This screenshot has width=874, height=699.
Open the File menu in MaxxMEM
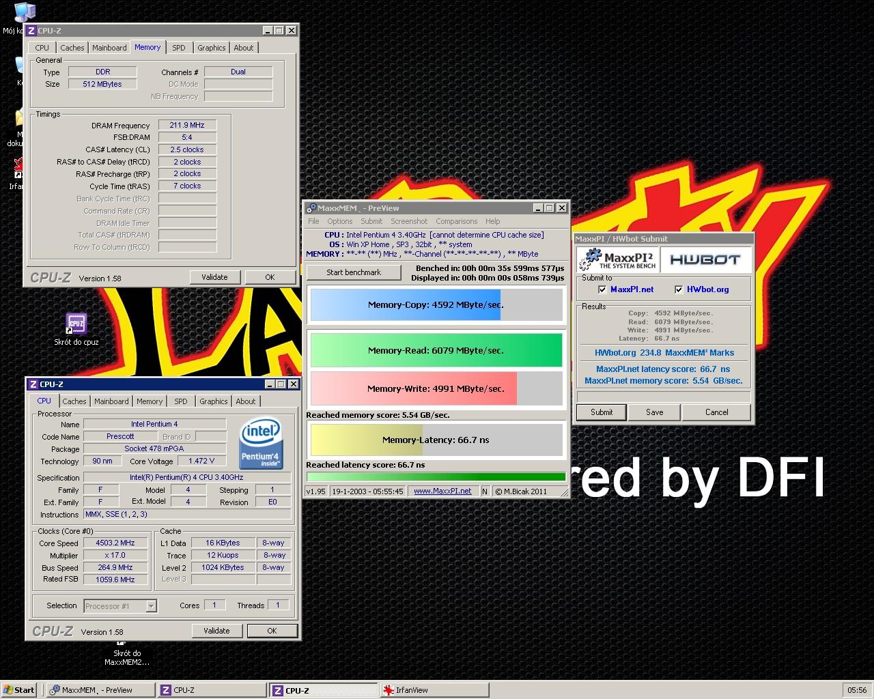click(313, 221)
